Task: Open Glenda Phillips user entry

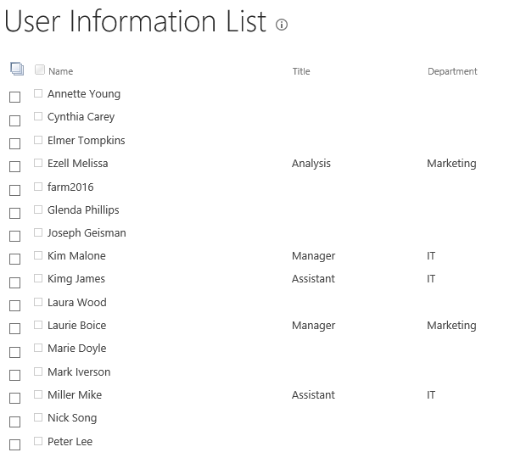Action: [x=83, y=210]
